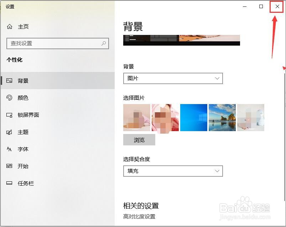Click the 任务栏 taskbar icon
Viewport: 286px width, 227px height.
[9, 183]
